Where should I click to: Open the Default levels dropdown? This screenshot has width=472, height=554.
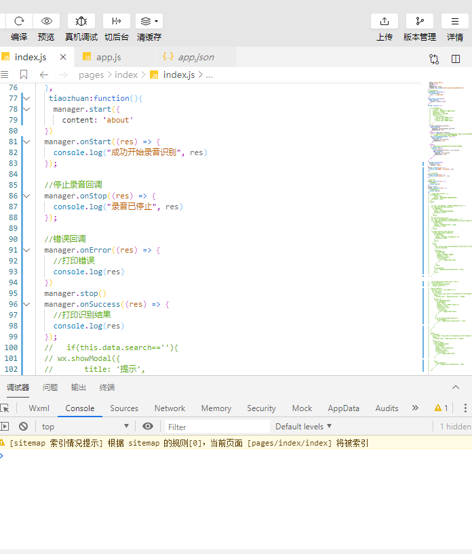pyautogui.click(x=303, y=426)
